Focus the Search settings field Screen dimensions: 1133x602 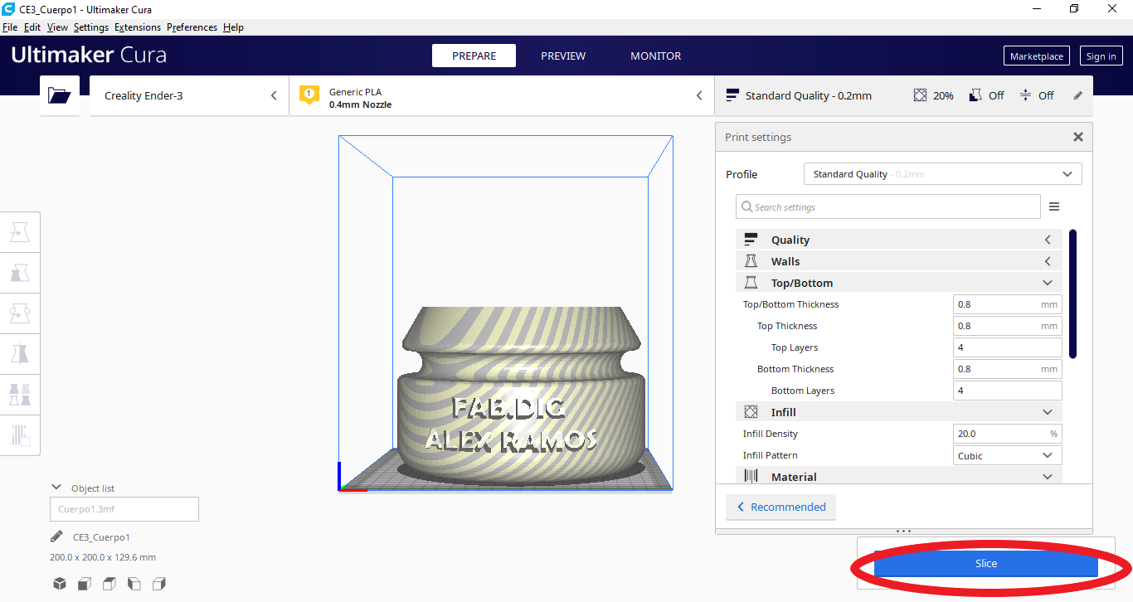888,206
